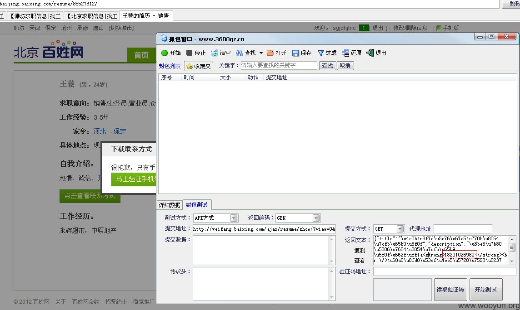This screenshot has height=310, width=520.
Task: Click the 马上验证手机 green button
Action: pyautogui.click(x=134, y=179)
